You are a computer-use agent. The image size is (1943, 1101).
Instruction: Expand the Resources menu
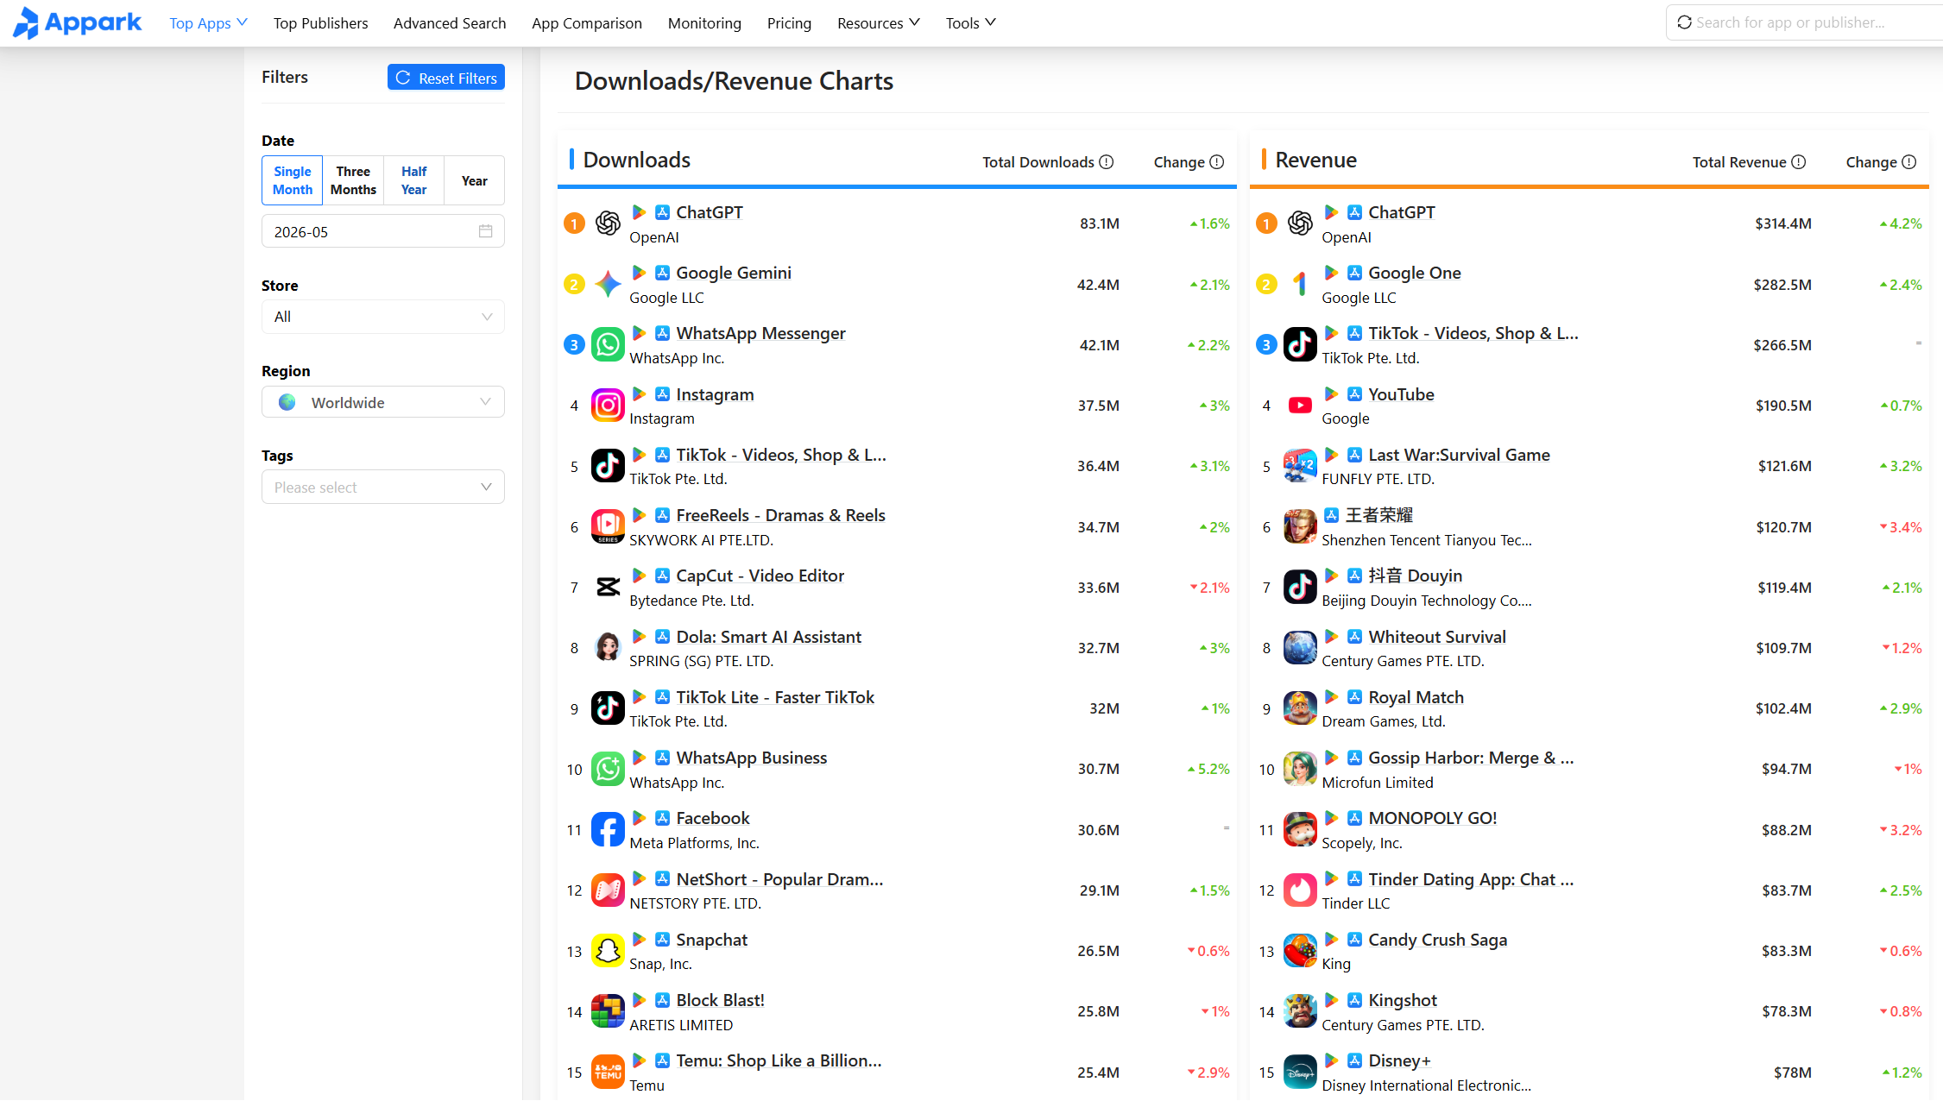click(879, 23)
